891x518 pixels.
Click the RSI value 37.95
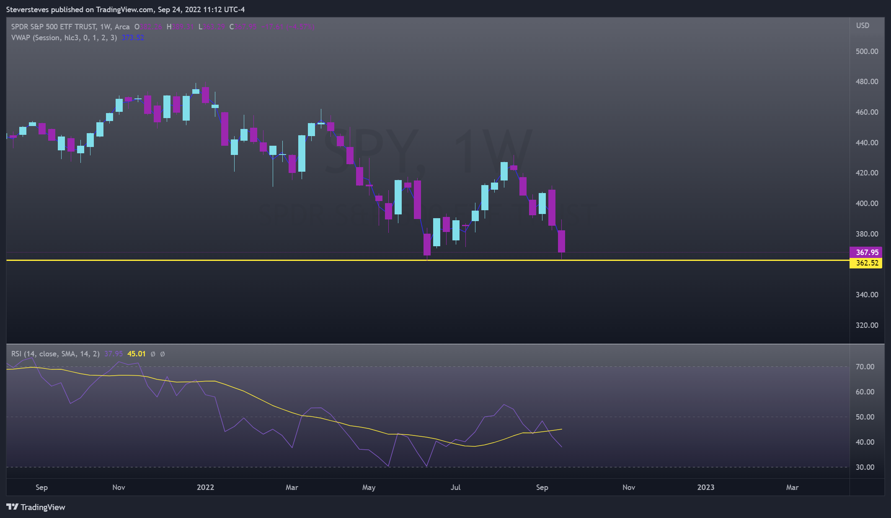coord(114,354)
